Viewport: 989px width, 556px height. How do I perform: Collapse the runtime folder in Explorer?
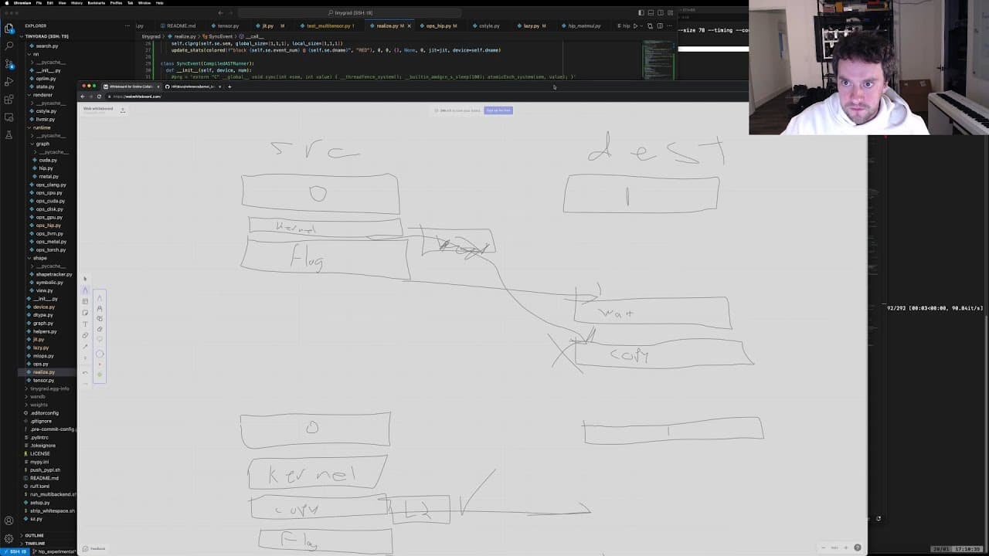(42, 127)
